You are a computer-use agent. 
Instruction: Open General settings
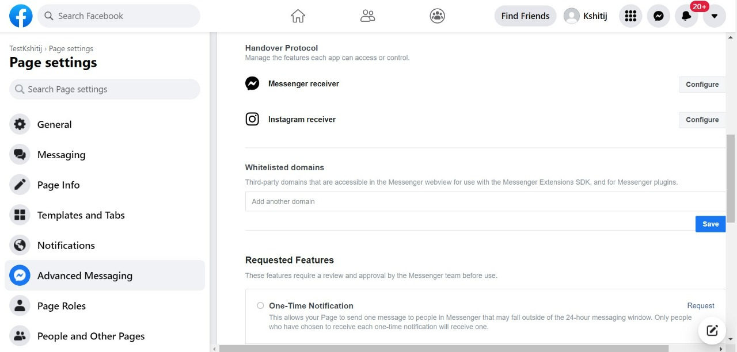[105, 124]
